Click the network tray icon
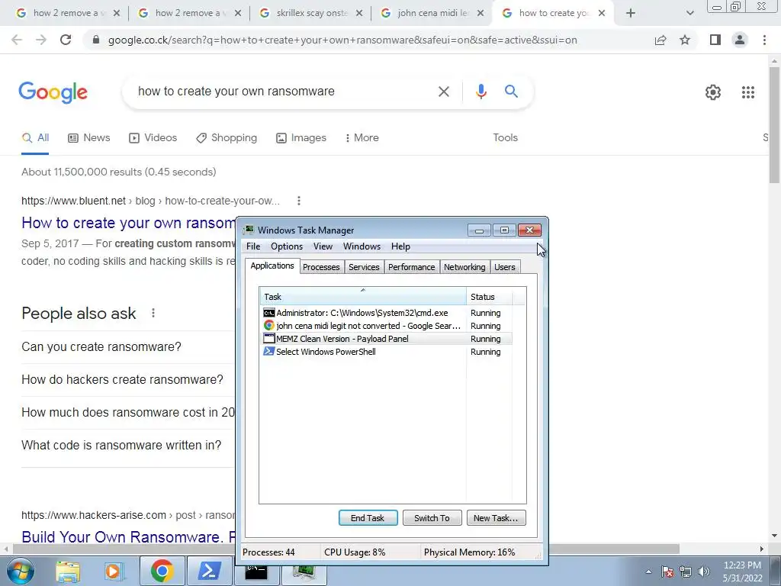The height and width of the screenshot is (586, 781). [686, 572]
